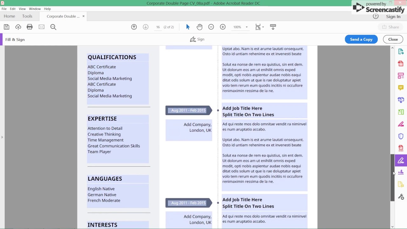Viewport: 407px width, 229px height.
Task: Click the help question mark icon
Action: pyautogui.click(x=376, y=16)
